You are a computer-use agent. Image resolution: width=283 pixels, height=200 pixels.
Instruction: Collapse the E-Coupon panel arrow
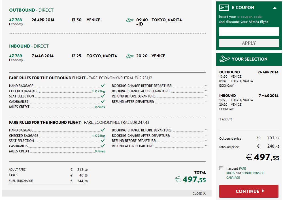pos(275,8)
